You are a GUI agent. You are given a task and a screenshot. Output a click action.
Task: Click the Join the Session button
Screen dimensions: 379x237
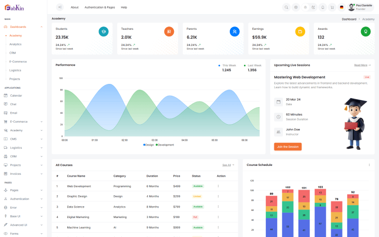click(288, 147)
